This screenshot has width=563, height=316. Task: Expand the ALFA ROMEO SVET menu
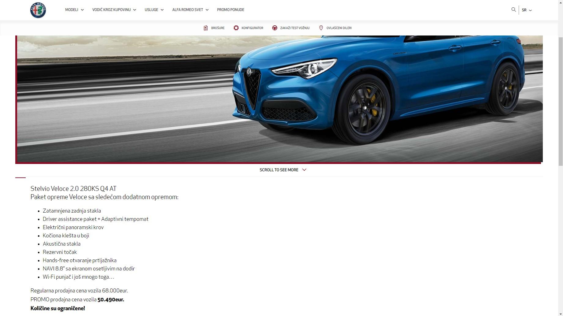[x=190, y=10]
